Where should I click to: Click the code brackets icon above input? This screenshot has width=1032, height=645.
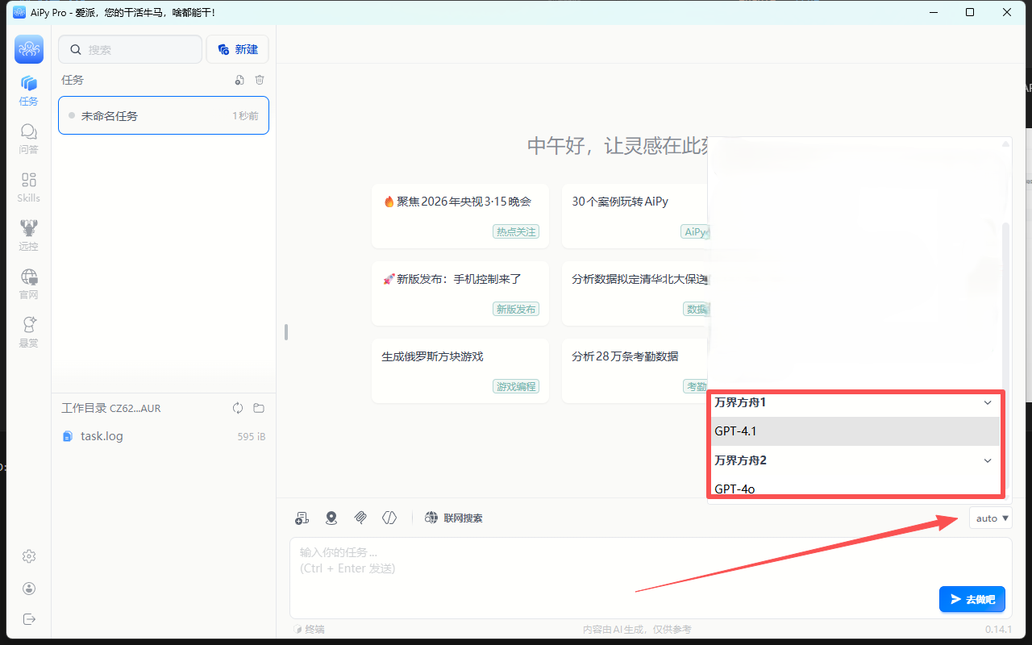point(389,518)
